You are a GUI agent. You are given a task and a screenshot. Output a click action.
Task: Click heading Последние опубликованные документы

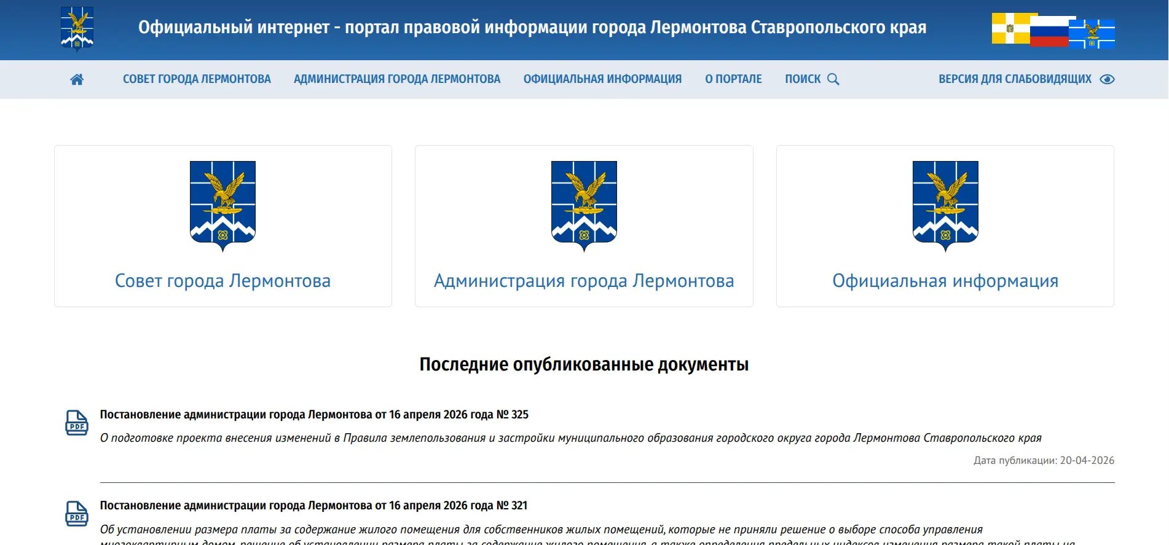[x=584, y=364]
